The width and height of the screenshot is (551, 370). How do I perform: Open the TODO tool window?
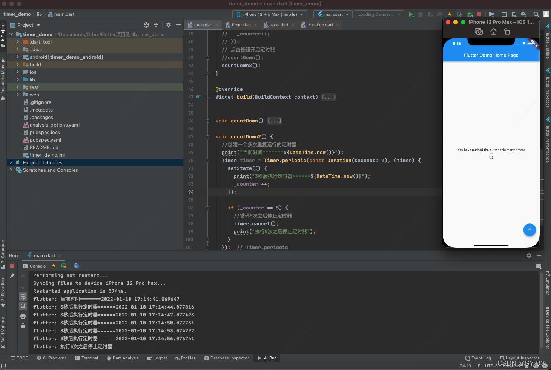pos(20,358)
